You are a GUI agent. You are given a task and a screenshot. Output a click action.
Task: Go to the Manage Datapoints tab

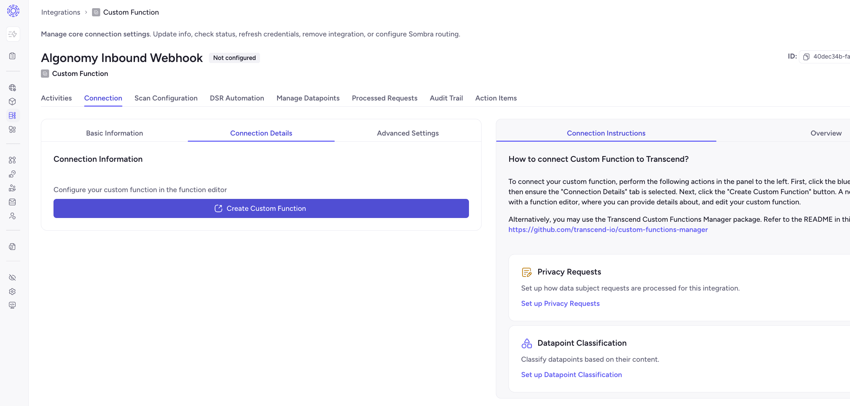coord(308,98)
